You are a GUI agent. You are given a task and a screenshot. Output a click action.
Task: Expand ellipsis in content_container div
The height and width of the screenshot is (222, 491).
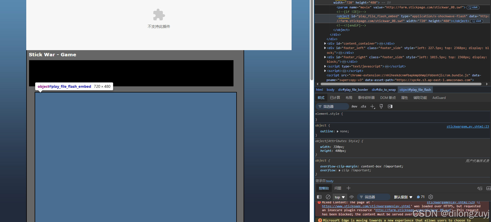tap(381, 44)
